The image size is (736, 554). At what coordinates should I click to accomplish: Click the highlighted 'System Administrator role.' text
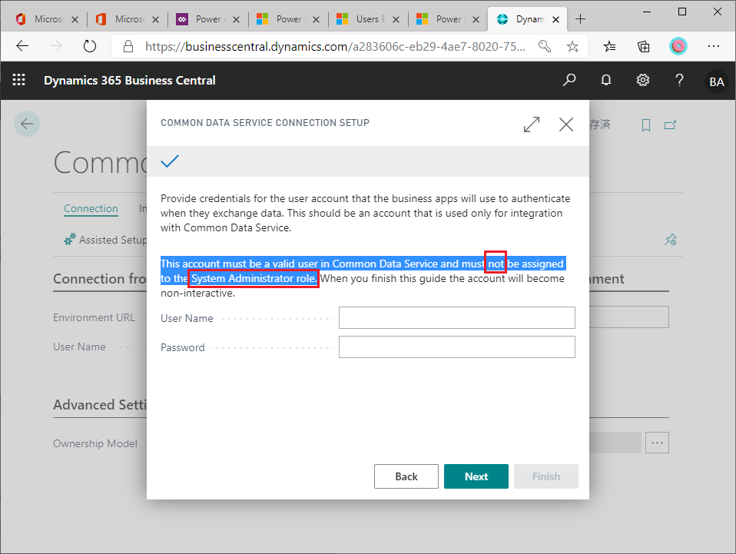[x=254, y=278]
